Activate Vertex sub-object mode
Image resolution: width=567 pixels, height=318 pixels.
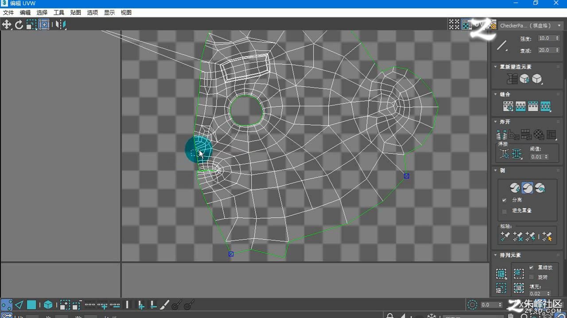[7, 305]
